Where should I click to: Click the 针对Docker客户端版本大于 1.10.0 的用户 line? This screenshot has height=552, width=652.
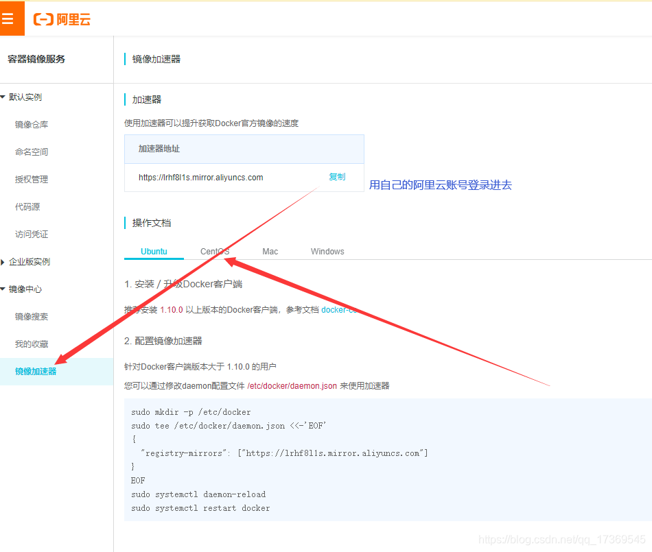click(200, 367)
